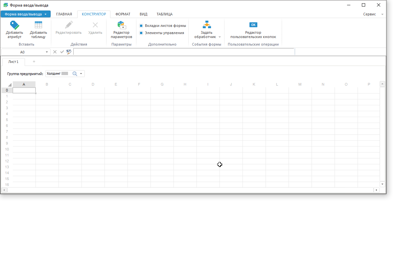Click the horizontal scrollbar right arrow
Image resolution: width=418 pixels, height=260 pixels.
(x=376, y=190)
